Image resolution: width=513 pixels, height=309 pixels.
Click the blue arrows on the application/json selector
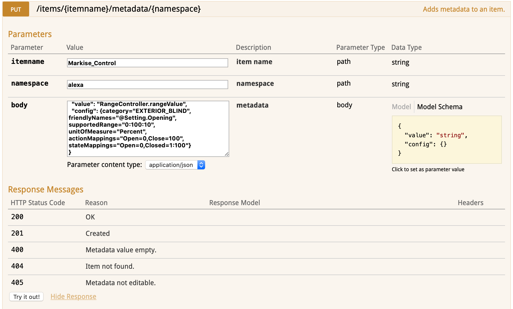click(x=201, y=165)
